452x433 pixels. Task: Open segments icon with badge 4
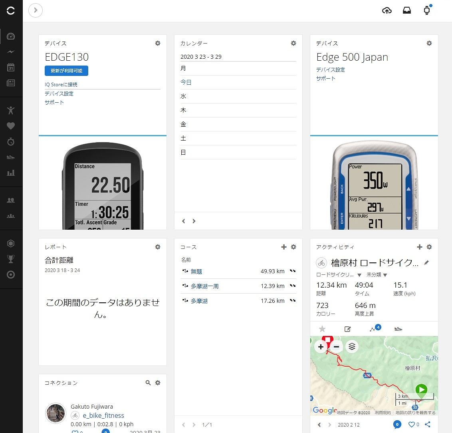(x=375, y=328)
